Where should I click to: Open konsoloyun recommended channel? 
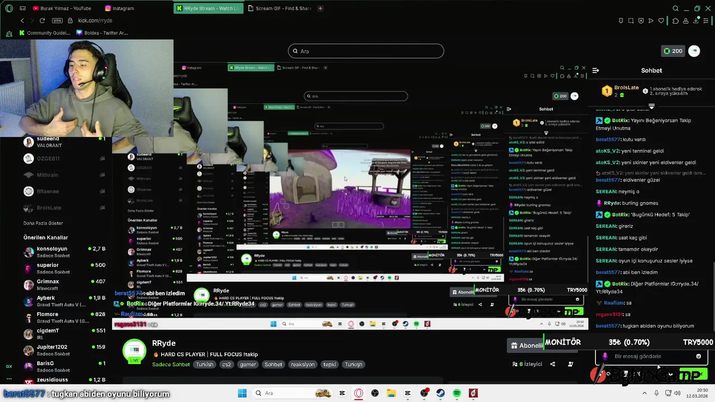coord(64,252)
